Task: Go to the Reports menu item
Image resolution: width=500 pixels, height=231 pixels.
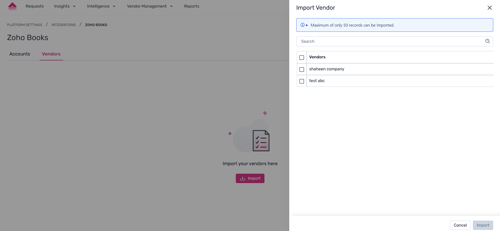Action: 192,6
